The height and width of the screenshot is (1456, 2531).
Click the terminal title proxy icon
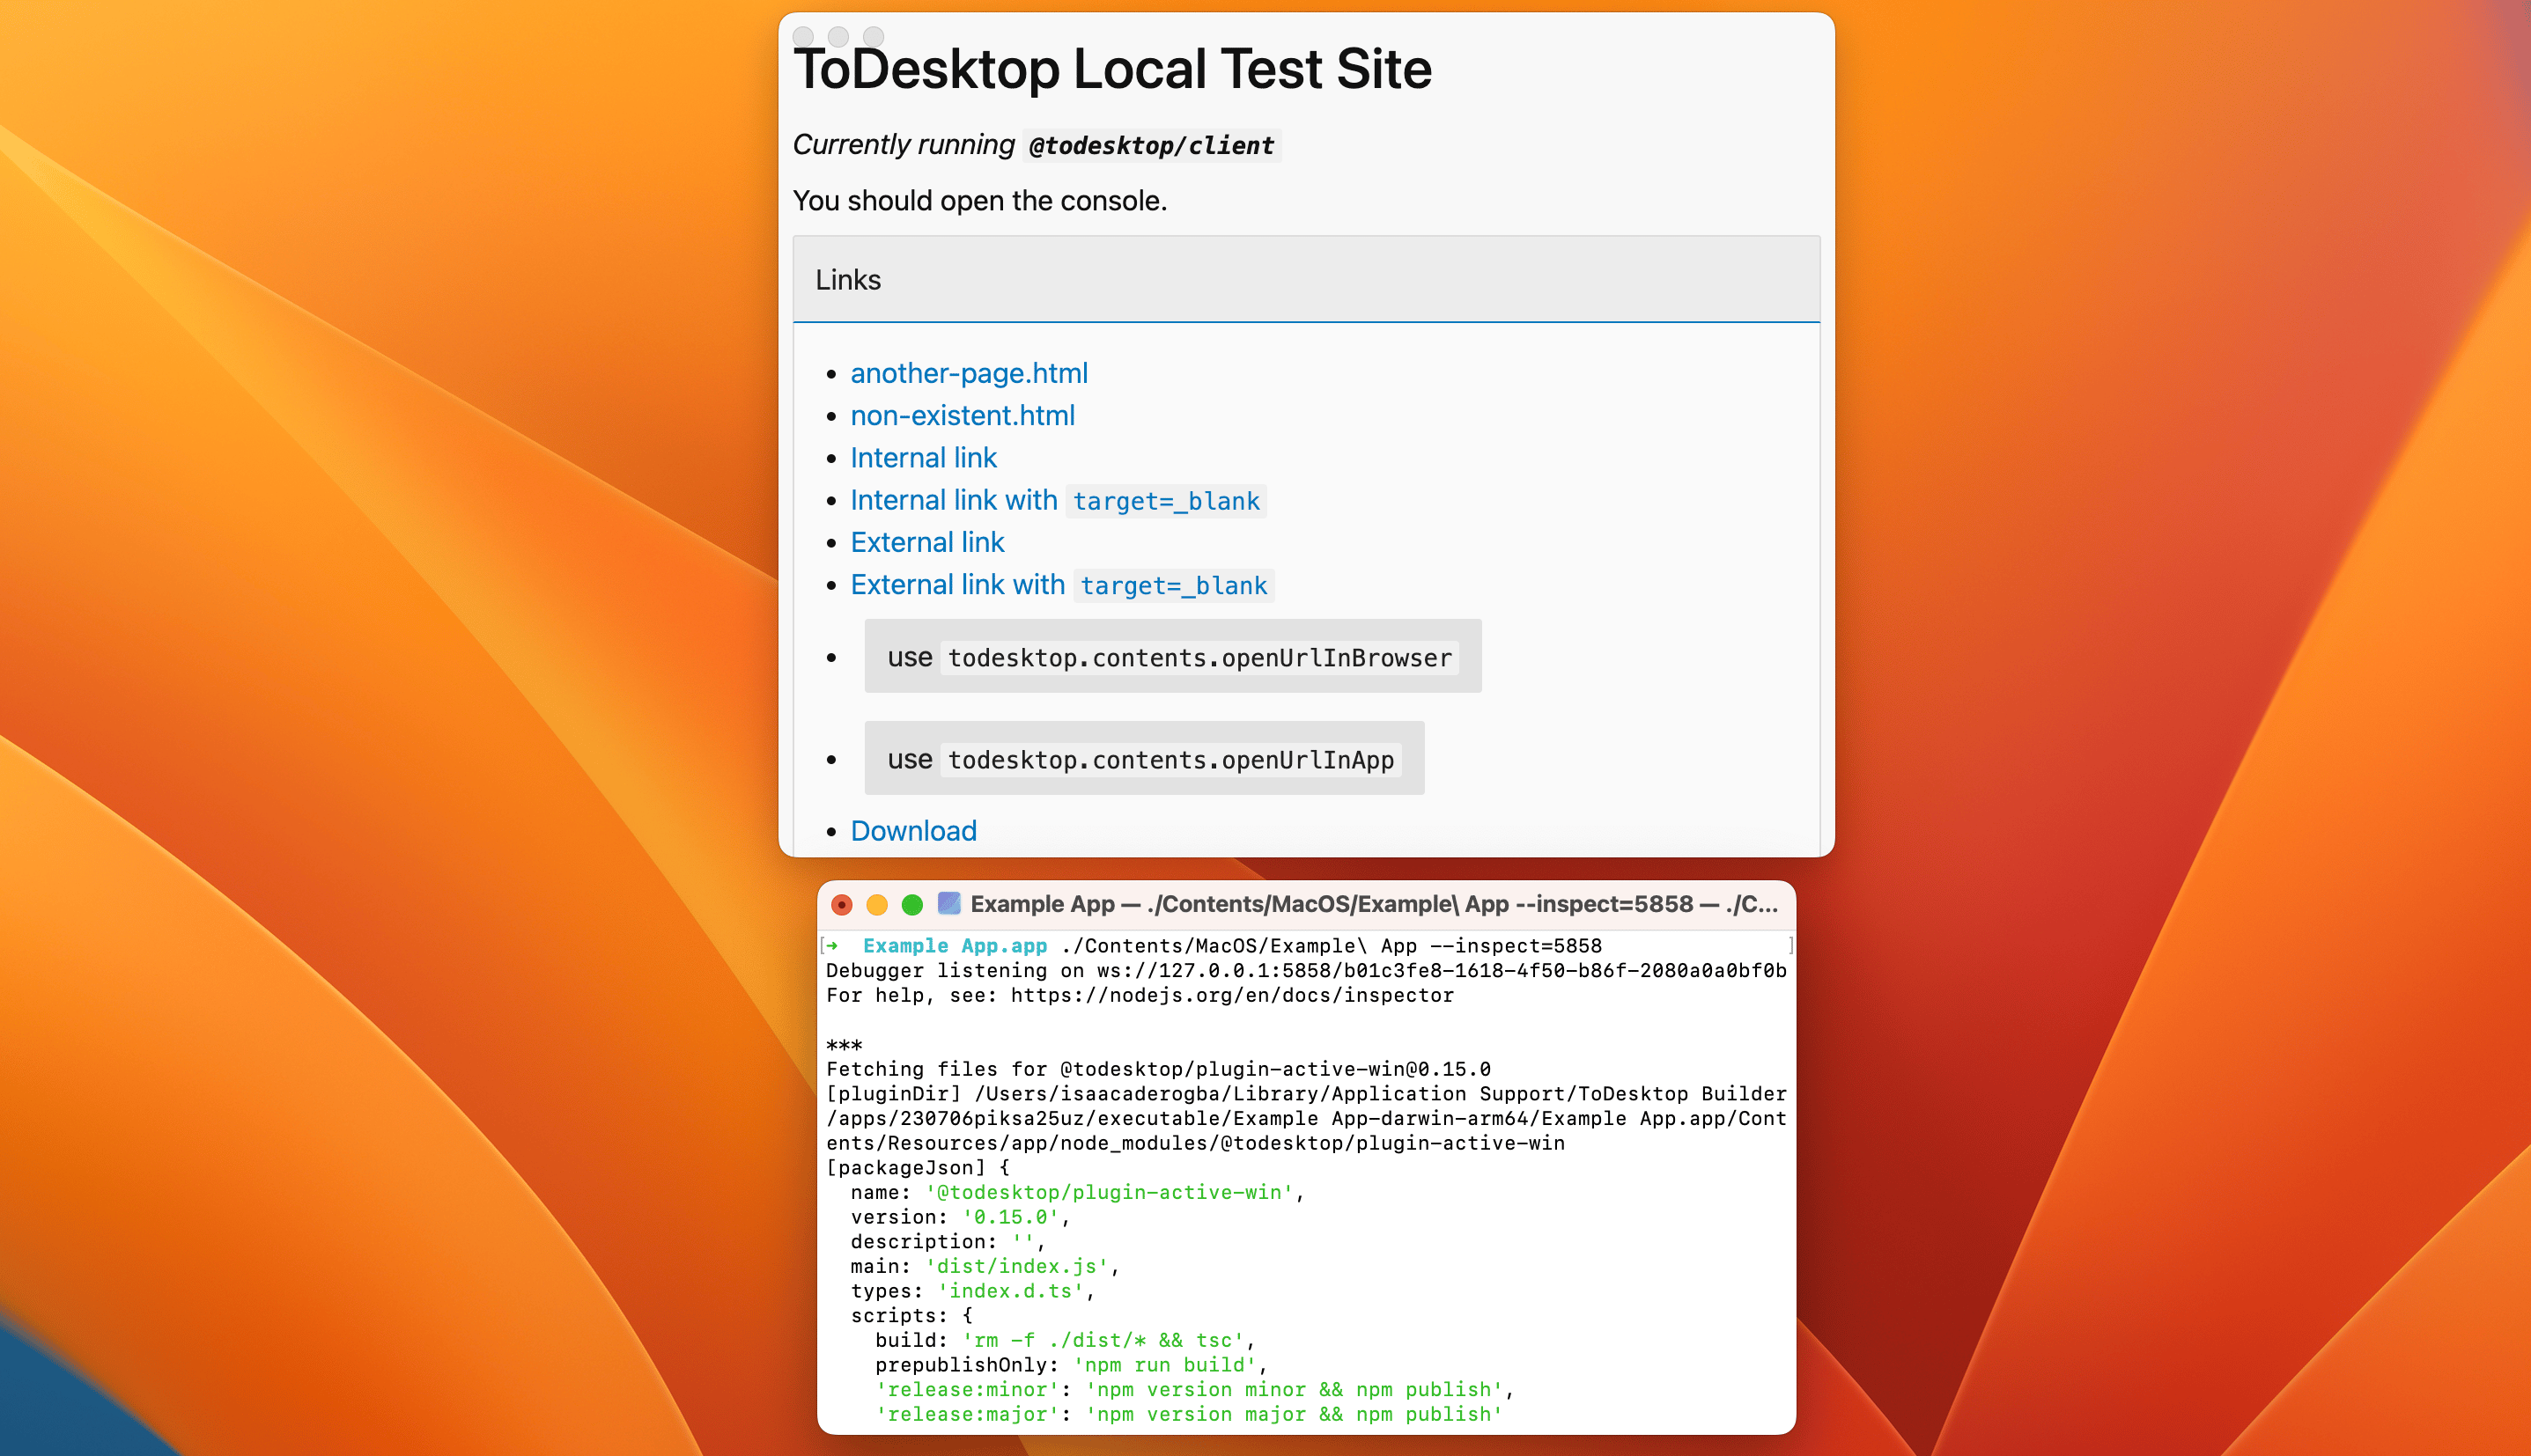[949, 904]
